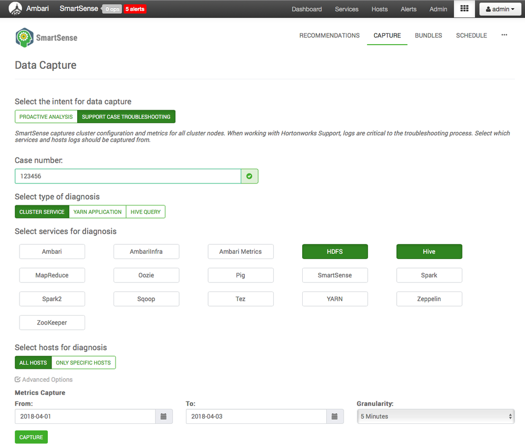The width and height of the screenshot is (525, 447).
Task: Click the Ambari text in header
Action: (x=37, y=8)
